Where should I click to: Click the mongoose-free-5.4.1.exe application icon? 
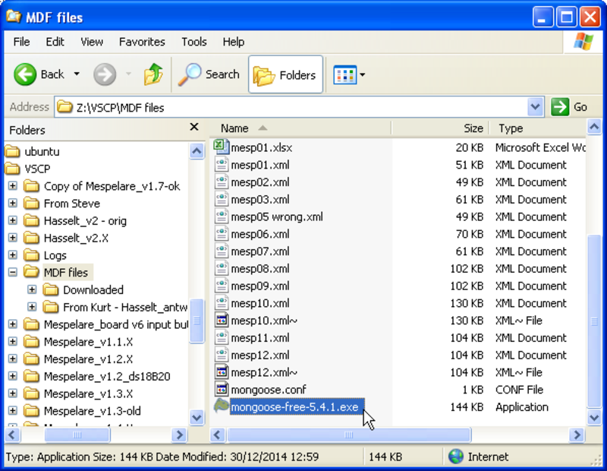click(221, 407)
